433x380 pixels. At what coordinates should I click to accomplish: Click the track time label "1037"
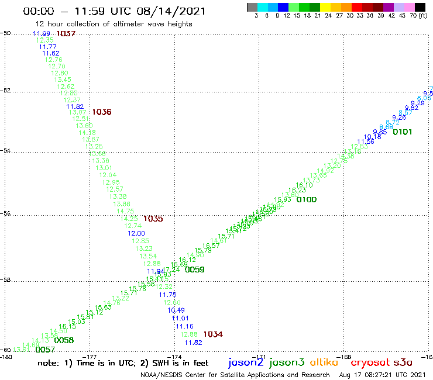point(66,34)
